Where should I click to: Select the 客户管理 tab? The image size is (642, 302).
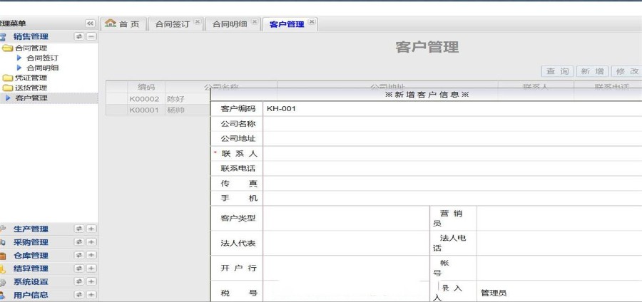coord(287,24)
